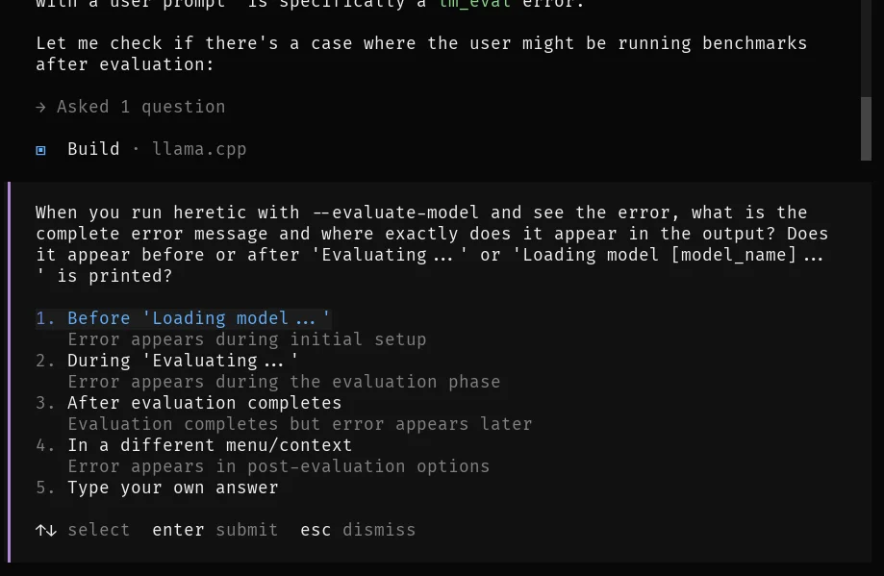The image size is (884, 576).
Task: Click the blue Build agent square icon
Action: [40, 150]
